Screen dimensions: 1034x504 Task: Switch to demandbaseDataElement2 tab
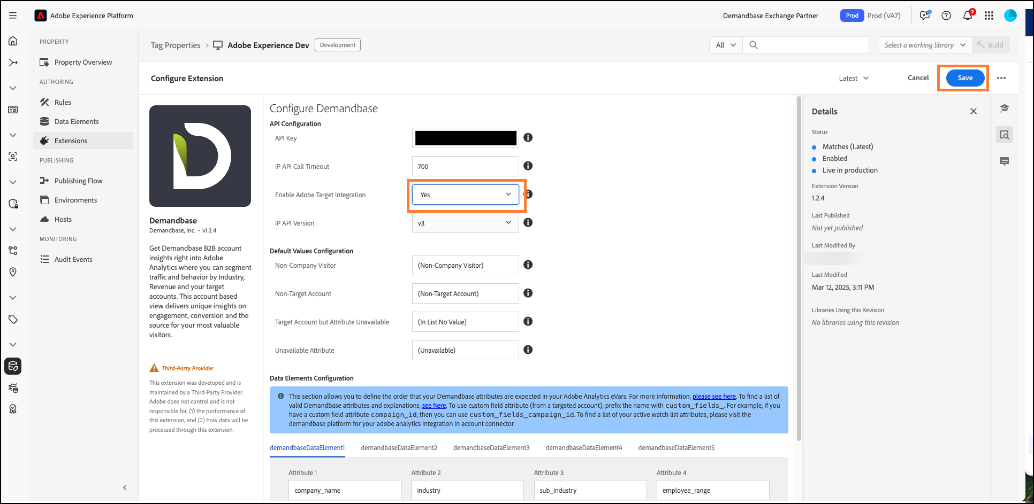pos(399,448)
